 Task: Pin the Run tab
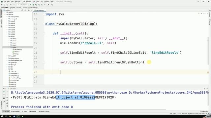tap(4, 102)
